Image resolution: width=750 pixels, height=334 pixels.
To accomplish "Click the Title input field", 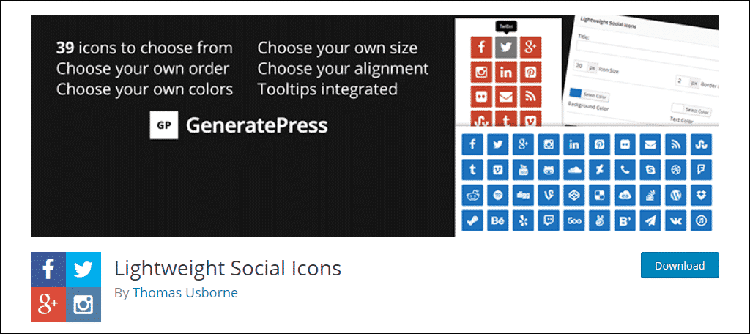I will tap(648, 51).
